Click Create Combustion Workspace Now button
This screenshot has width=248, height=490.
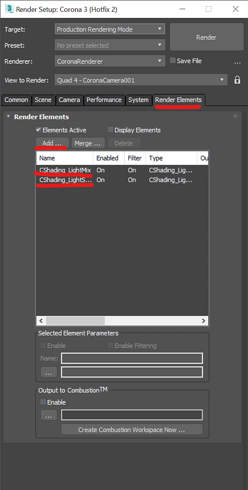(x=132, y=430)
